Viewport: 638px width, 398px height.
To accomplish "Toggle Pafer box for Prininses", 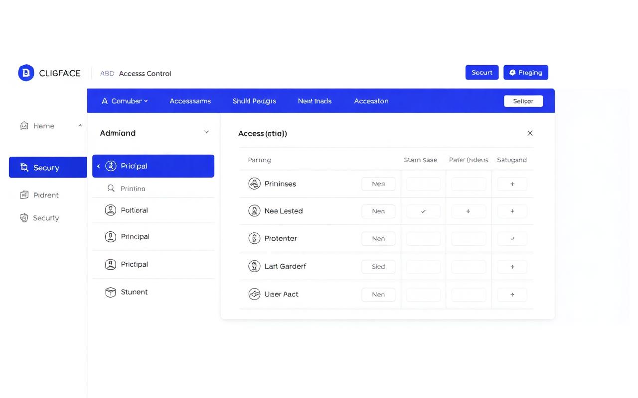I will [469, 184].
